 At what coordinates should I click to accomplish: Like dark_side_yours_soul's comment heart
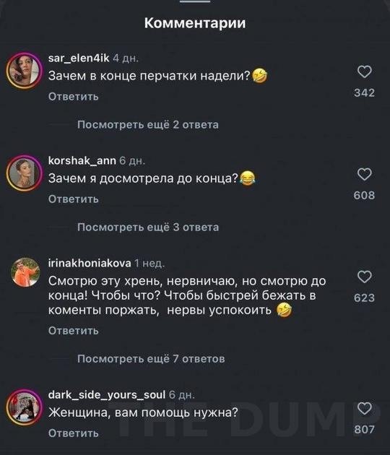[x=365, y=408]
